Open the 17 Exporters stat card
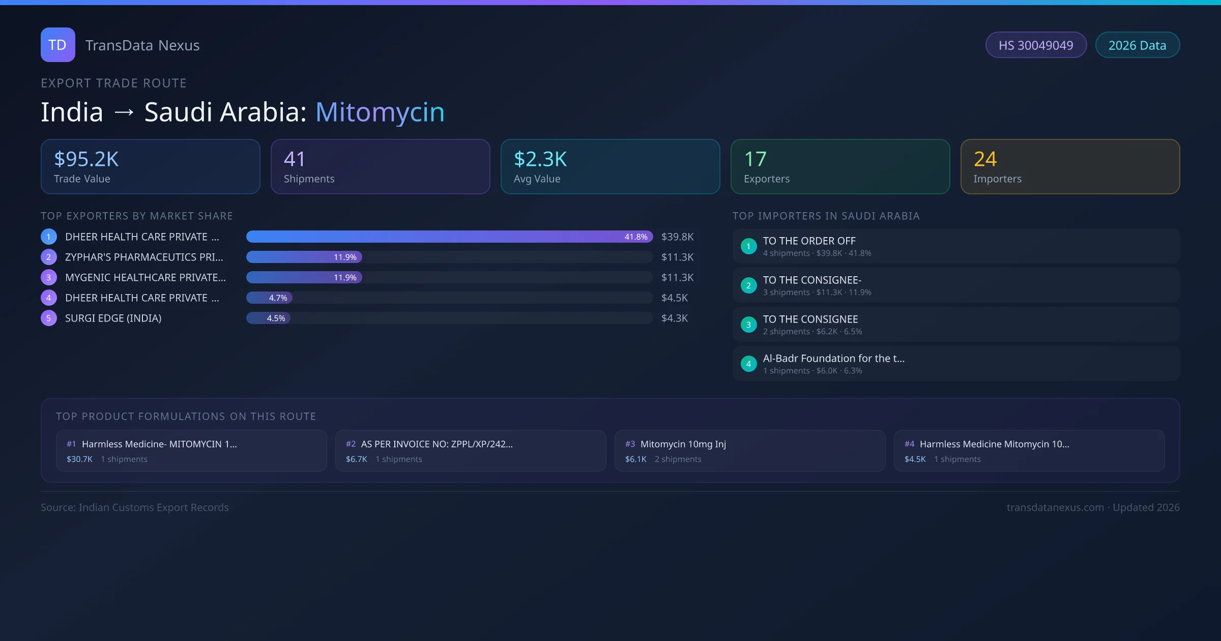This screenshot has height=641, width=1221. coord(840,167)
